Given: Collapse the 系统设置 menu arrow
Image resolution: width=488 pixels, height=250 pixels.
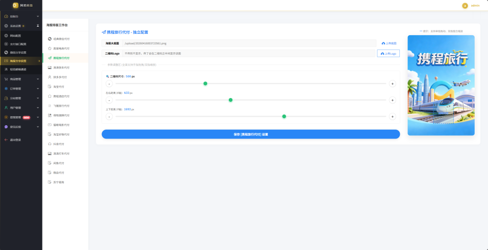Looking at the screenshot, I should [38, 26].
